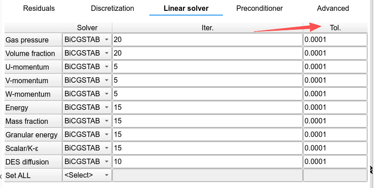374x188 pixels.
Task: Open the Discretization tab
Action: (x=112, y=8)
